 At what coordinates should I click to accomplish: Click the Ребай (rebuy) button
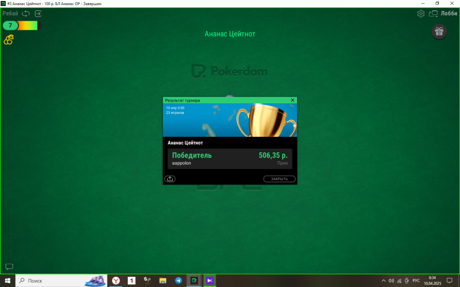point(10,14)
